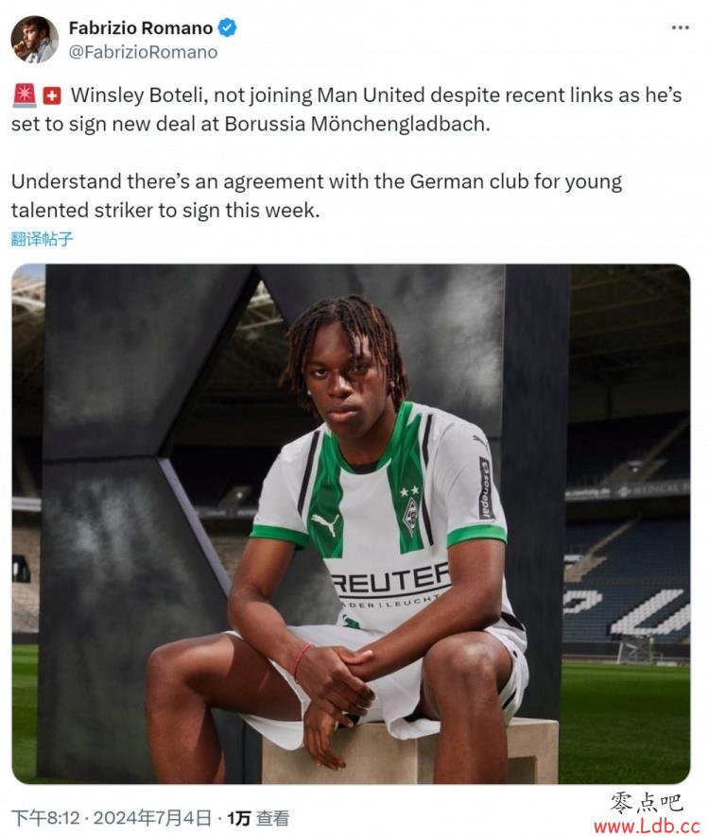Click the 2024年7月4日 date link
709x836 pixels.
click(152, 818)
